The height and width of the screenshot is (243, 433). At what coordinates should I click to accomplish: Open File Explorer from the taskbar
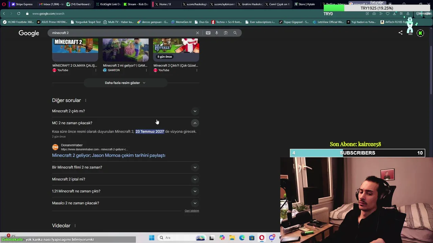[232, 238]
